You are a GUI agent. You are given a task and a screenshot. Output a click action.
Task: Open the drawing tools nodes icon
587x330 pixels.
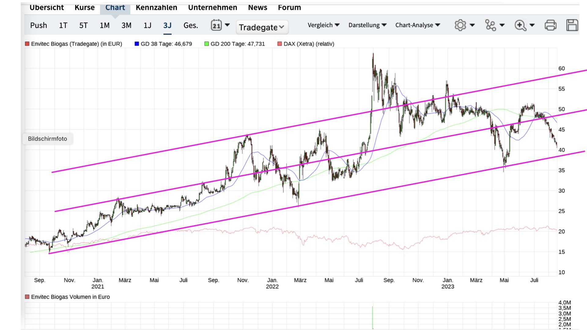click(490, 25)
